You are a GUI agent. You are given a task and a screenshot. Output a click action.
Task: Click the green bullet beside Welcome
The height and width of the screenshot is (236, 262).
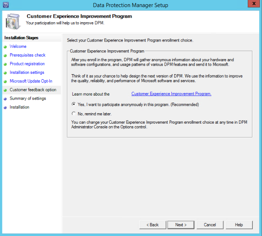[5, 47]
